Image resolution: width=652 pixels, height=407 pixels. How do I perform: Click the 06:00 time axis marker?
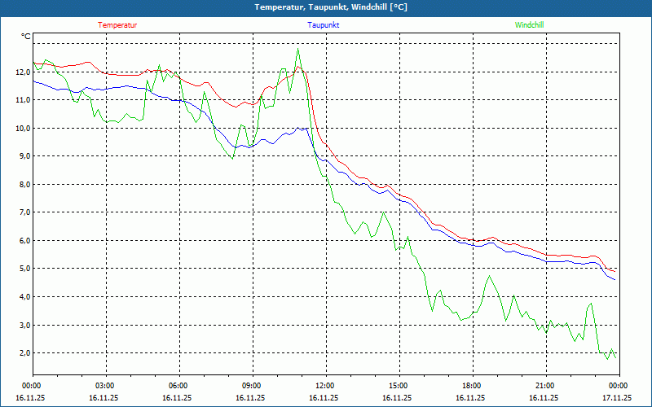coord(178,386)
